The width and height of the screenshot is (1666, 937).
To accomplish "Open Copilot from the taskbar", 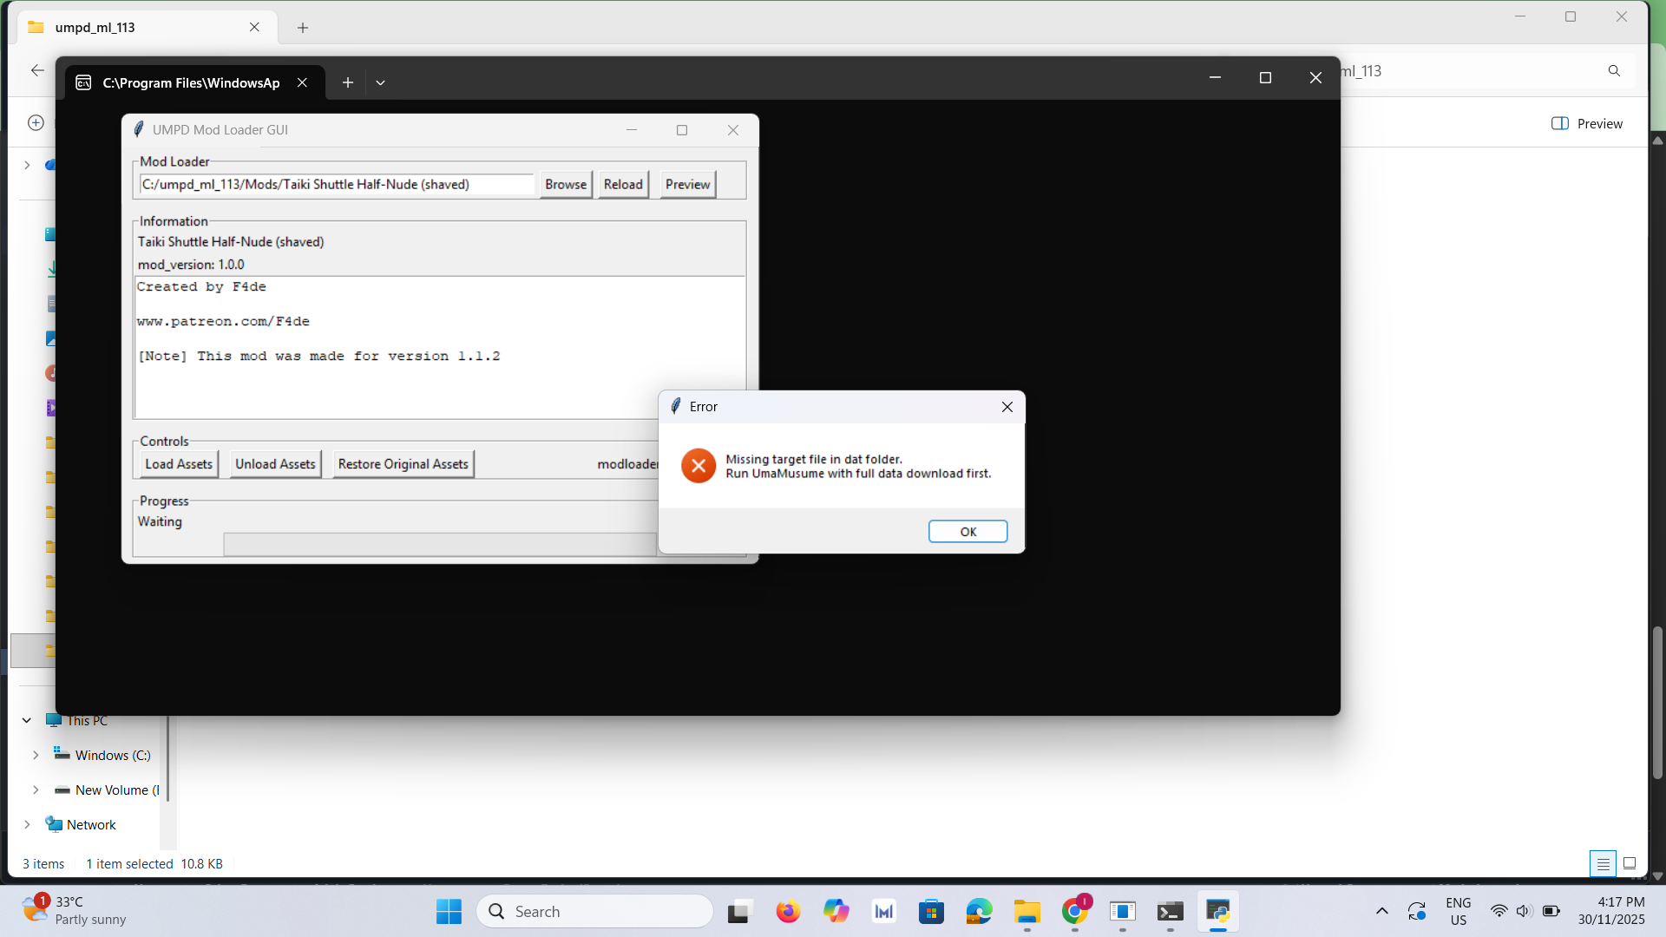I will [x=836, y=912].
